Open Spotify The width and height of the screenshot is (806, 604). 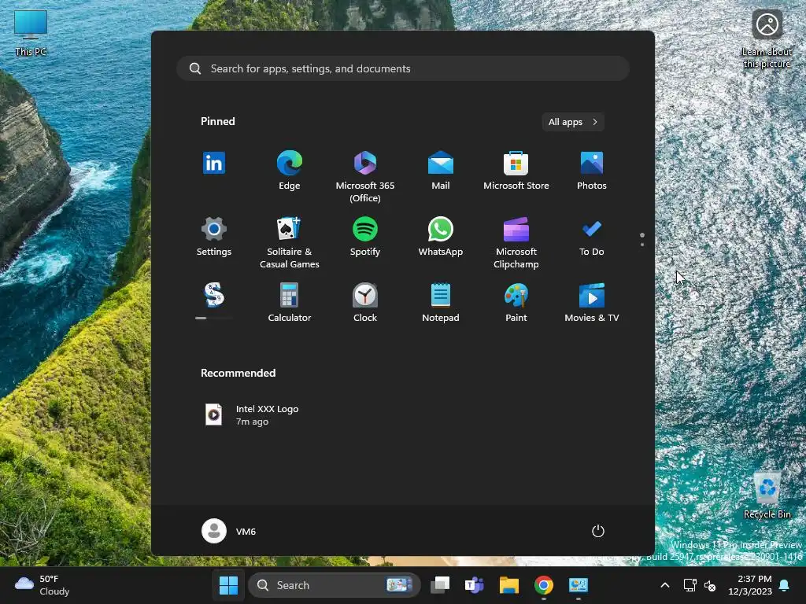365,237
